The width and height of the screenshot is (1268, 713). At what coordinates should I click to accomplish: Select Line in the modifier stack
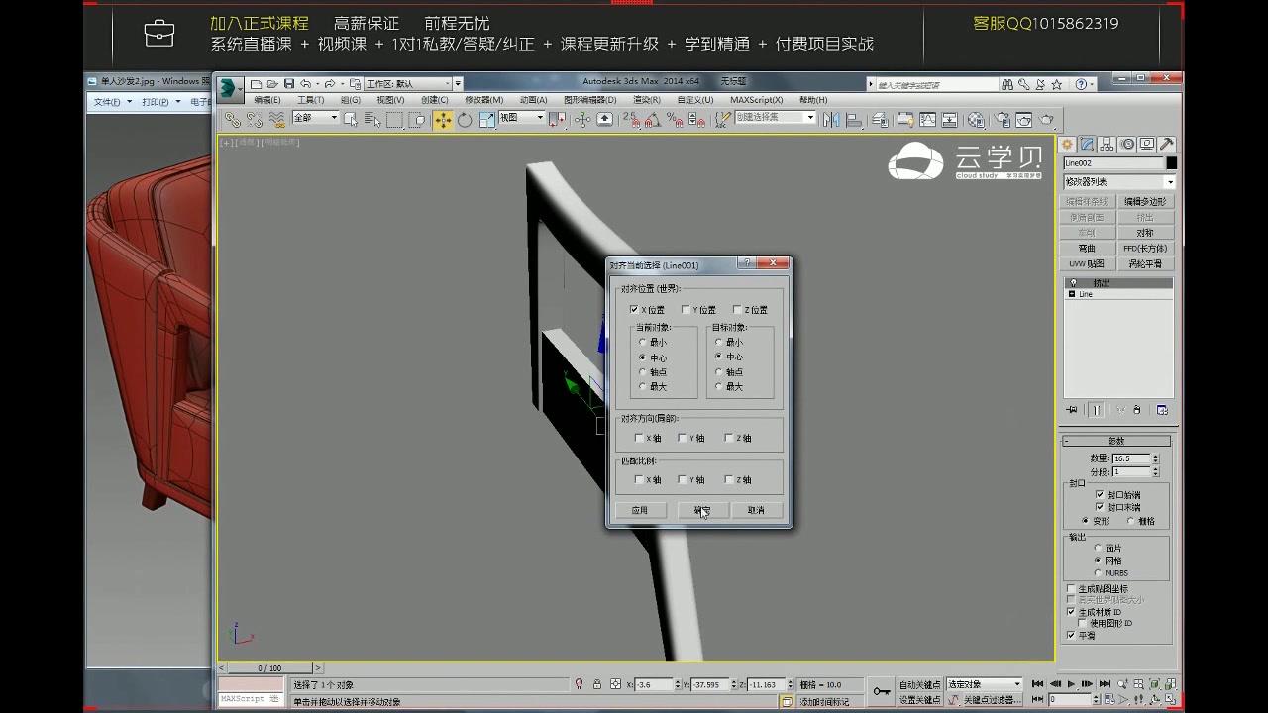click(x=1086, y=294)
